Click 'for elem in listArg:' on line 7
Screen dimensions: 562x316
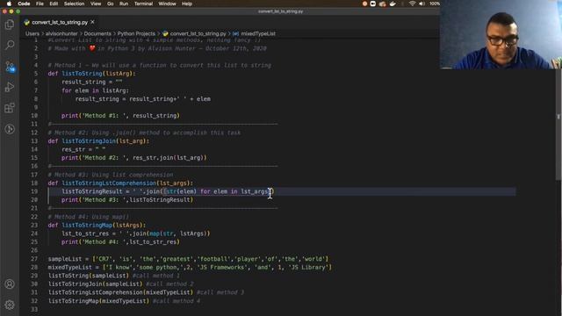pos(95,90)
